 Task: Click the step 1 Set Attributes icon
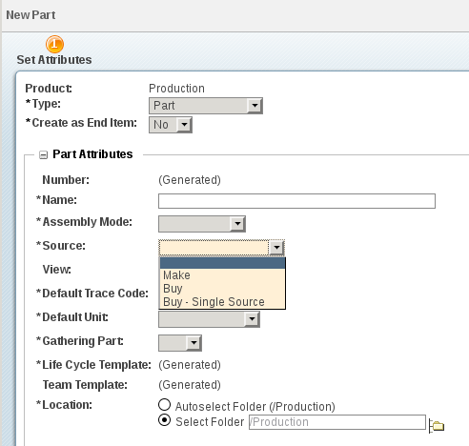click(x=54, y=44)
